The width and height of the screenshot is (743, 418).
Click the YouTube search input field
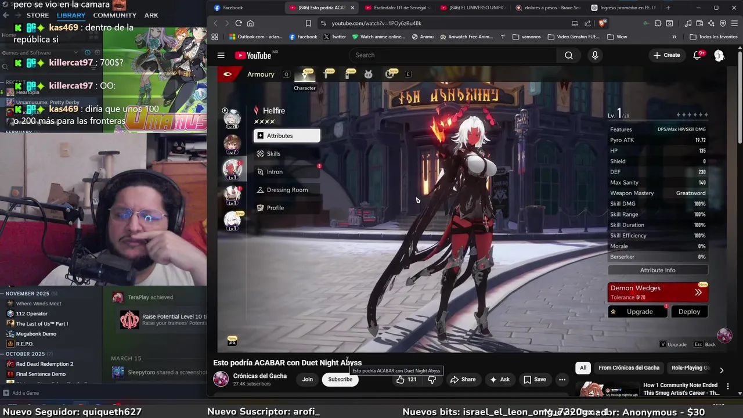pyautogui.click(x=453, y=55)
